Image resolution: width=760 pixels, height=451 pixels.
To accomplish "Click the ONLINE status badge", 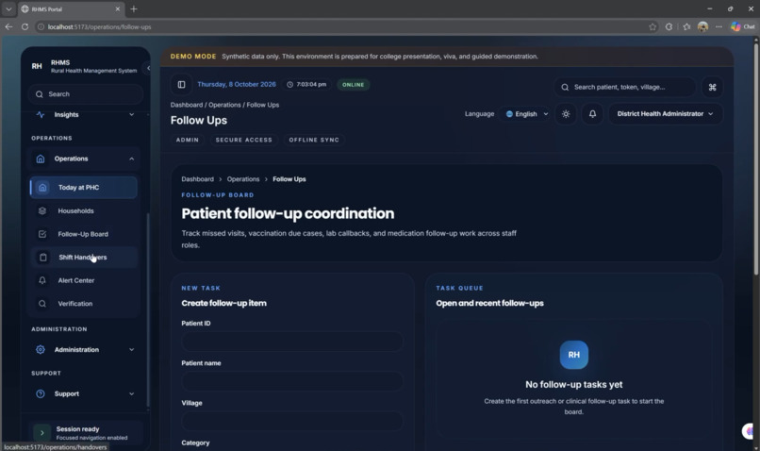I will point(353,84).
